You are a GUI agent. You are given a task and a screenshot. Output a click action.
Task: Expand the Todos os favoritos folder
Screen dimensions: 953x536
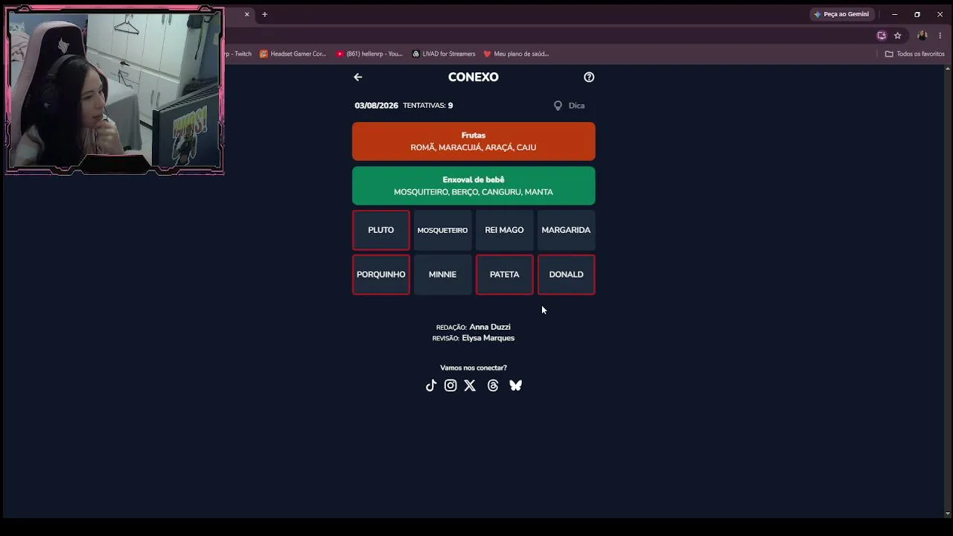[914, 54]
